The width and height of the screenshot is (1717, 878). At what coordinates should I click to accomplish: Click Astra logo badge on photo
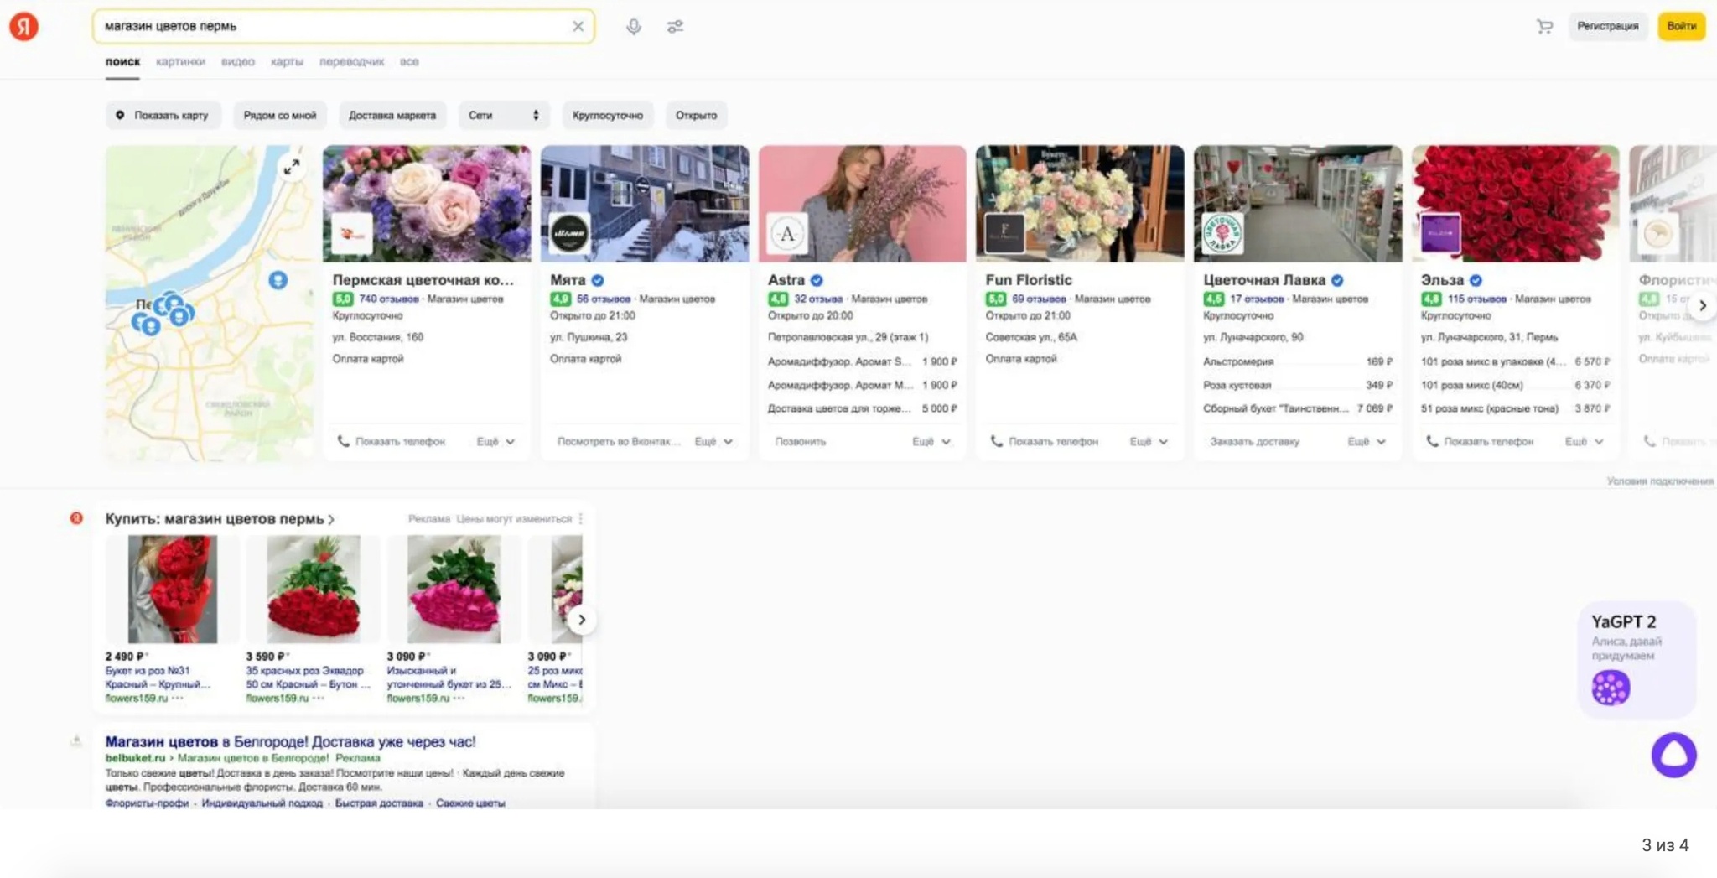coord(787,233)
